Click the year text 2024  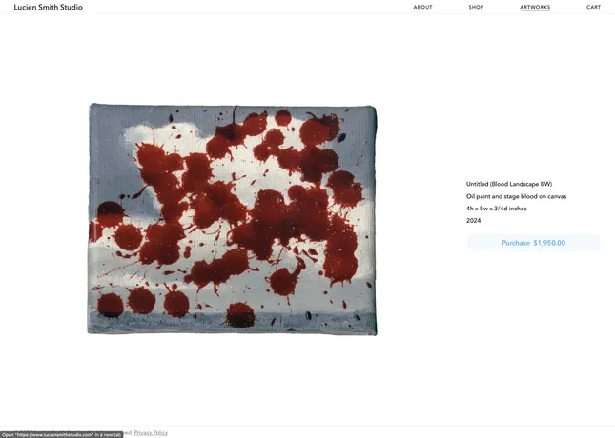tap(474, 221)
